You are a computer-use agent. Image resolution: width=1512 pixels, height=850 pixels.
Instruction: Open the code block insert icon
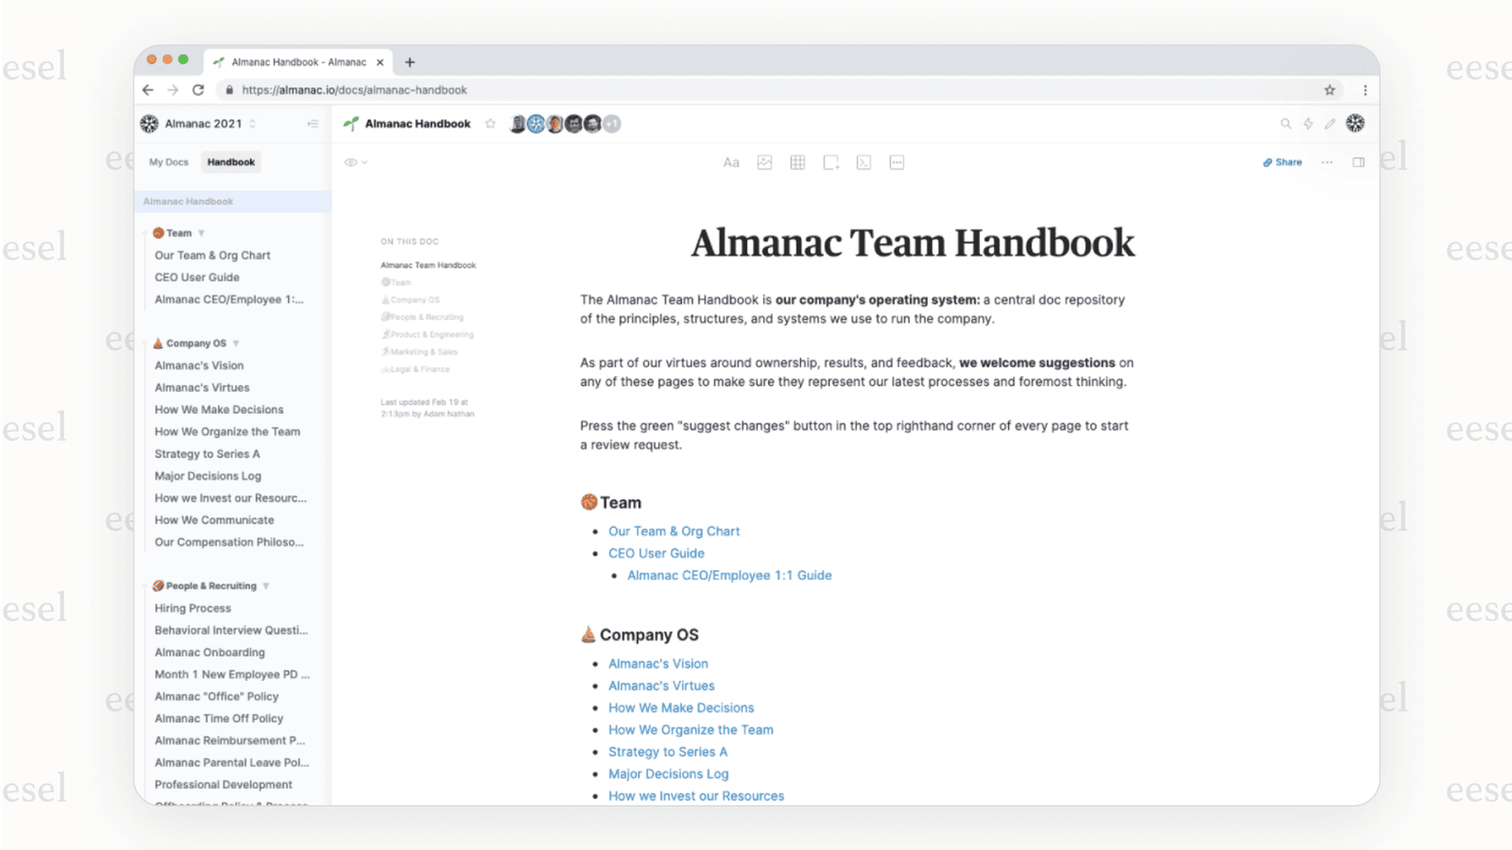coord(863,162)
